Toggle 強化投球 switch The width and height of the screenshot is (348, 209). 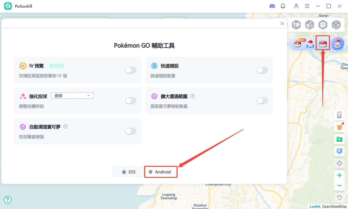tap(131, 101)
